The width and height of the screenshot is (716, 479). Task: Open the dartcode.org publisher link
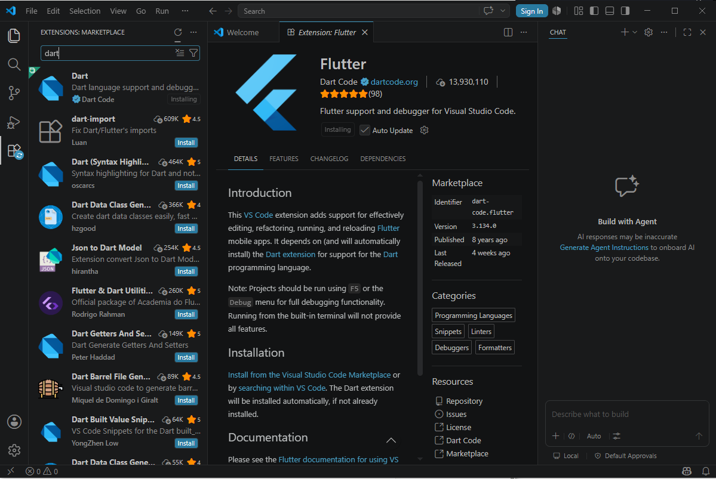[394, 82]
